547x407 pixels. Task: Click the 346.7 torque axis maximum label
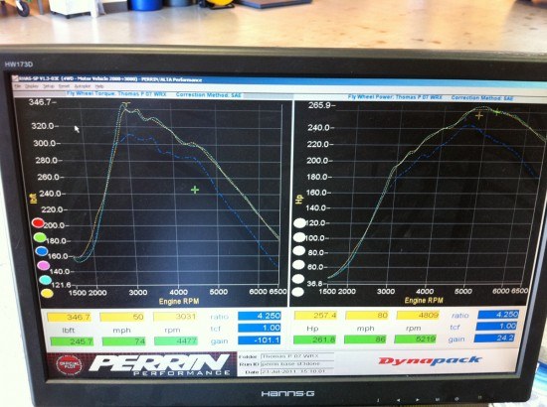pyautogui.click(x=40, y=102)
